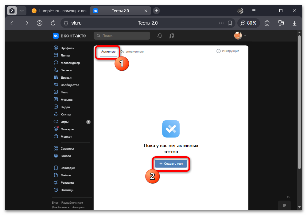The height and width of the screenshot is (215, 307).
Task: Open the Видео video icon
Action: (x=56, y=107)
